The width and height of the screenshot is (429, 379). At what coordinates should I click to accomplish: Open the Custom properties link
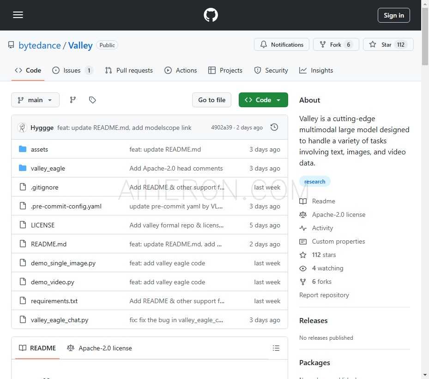pos(338,241)
